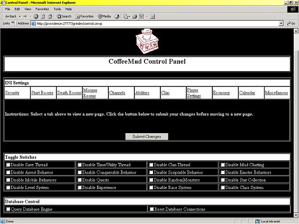The height and width of the screenshot is (224, 299).
Task: Open the Death Rooms tab
Action: (69, 93)
